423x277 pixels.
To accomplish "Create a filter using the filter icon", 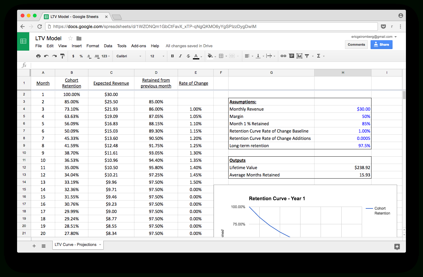I will [307, 56].
